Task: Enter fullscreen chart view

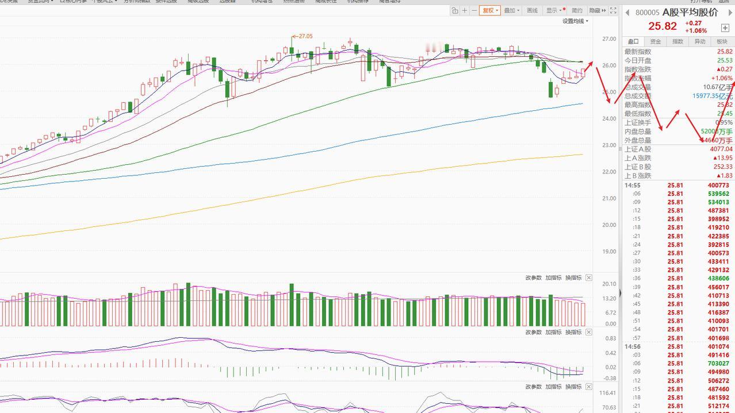Action: [x=613, y=10]
